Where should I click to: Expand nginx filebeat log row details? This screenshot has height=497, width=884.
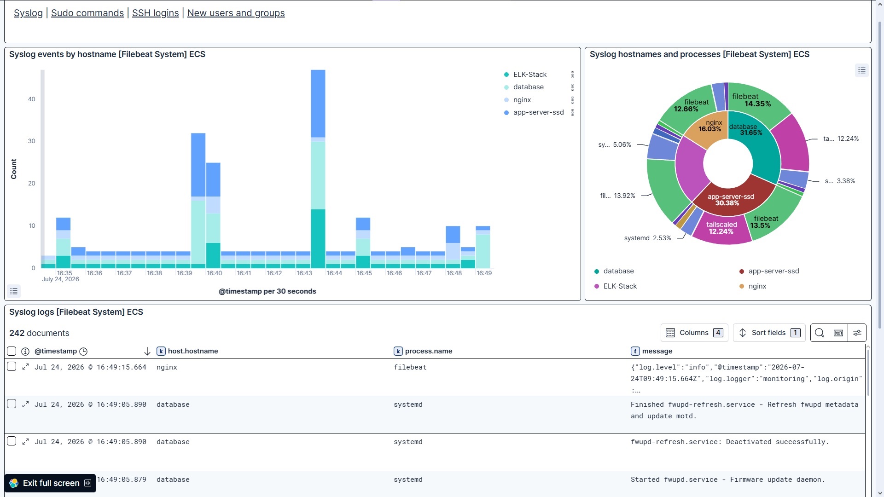(26, 367)
